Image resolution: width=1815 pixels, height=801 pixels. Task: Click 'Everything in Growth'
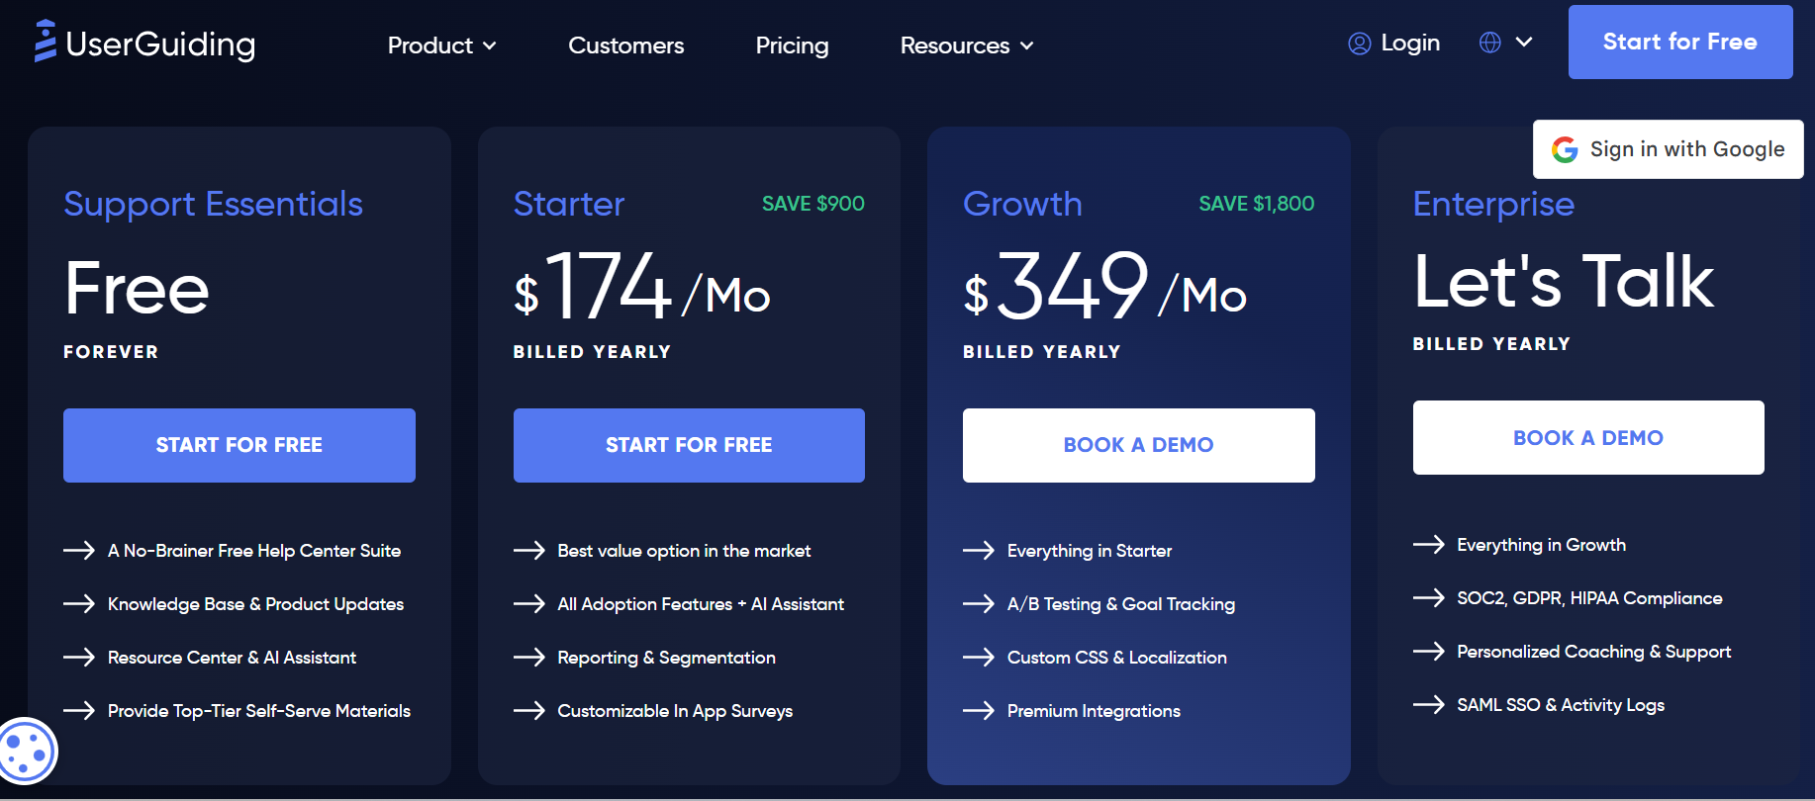(x=1541, y=545)
